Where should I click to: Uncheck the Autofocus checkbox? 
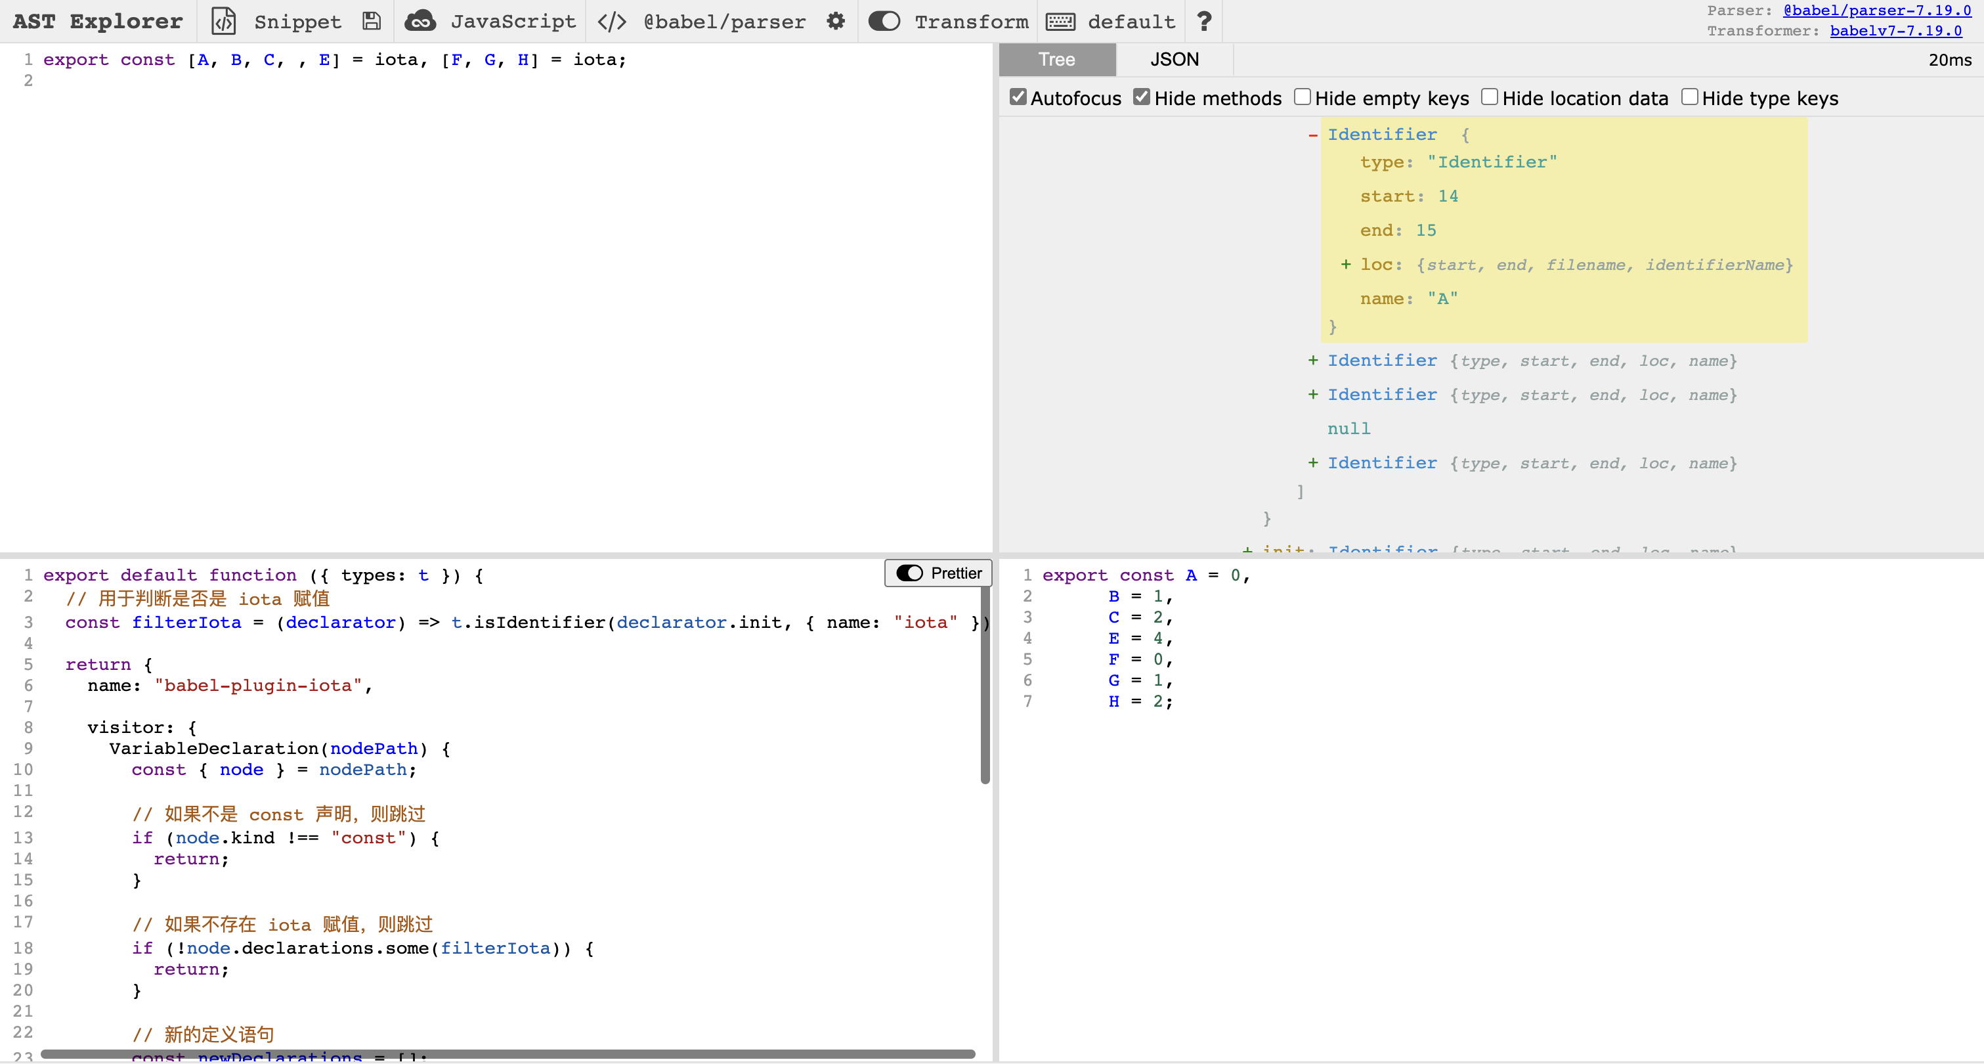tap(1018, 97)
